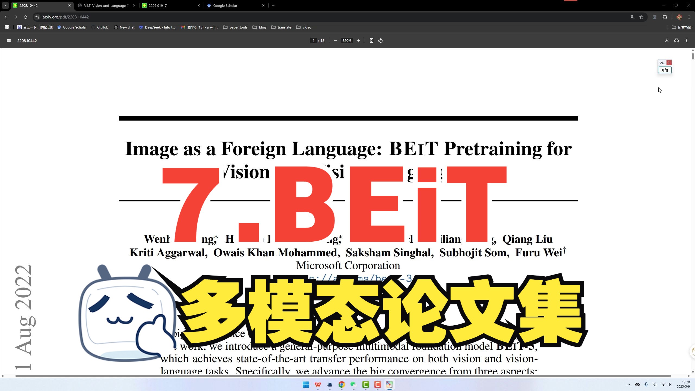
Task: Close the ViLT tab
Action: click(x=134, y=5)
